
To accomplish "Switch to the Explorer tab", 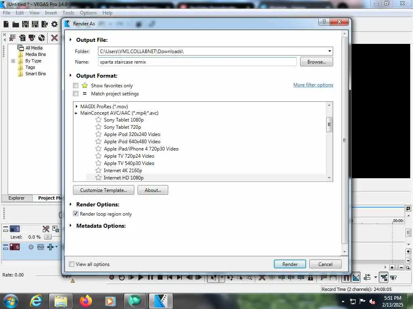I will 17,198.
